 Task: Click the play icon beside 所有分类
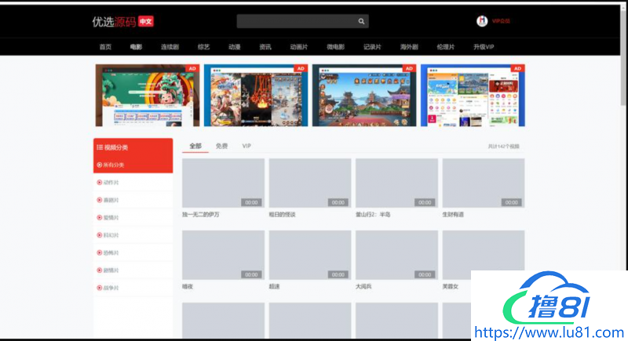100,165
